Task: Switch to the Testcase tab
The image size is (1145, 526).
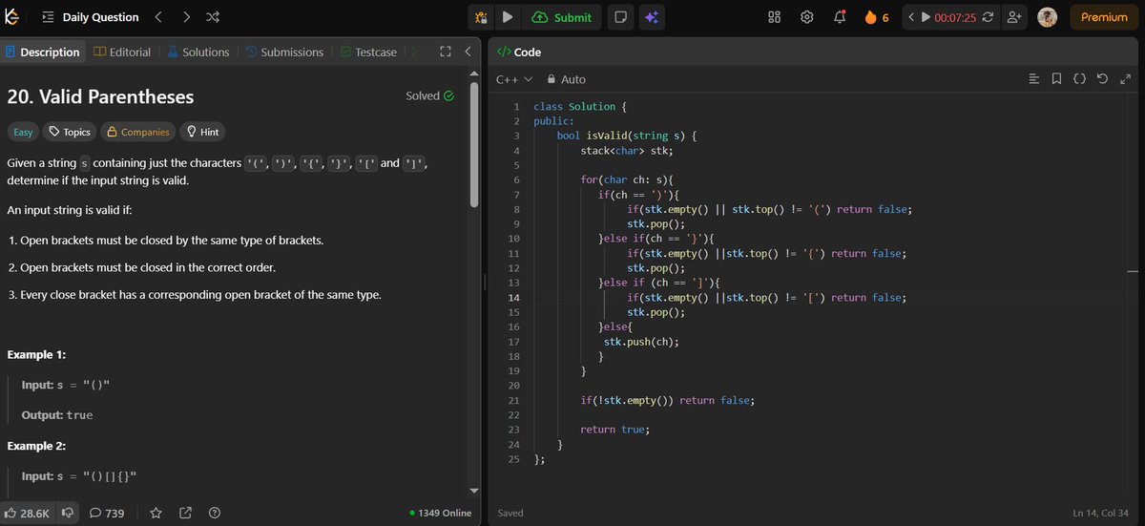Action: tap(367, 53)
